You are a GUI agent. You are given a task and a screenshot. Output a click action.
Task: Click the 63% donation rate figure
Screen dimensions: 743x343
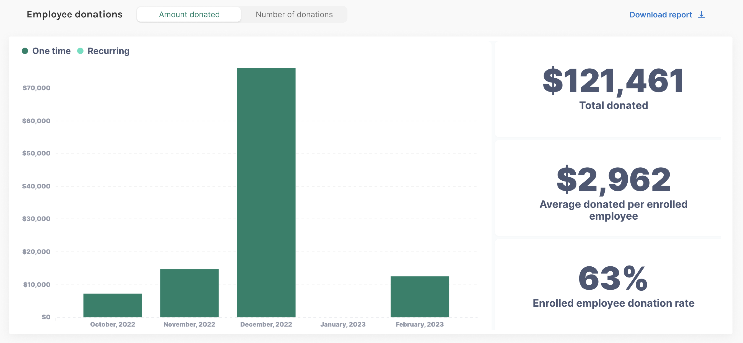pyautogui.click(x=613, y=278)
